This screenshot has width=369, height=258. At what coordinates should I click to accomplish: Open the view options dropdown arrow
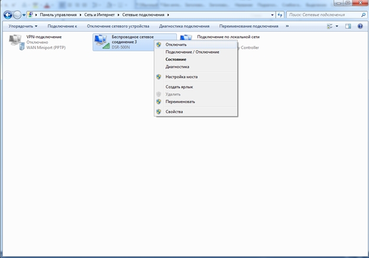[337, 27]
